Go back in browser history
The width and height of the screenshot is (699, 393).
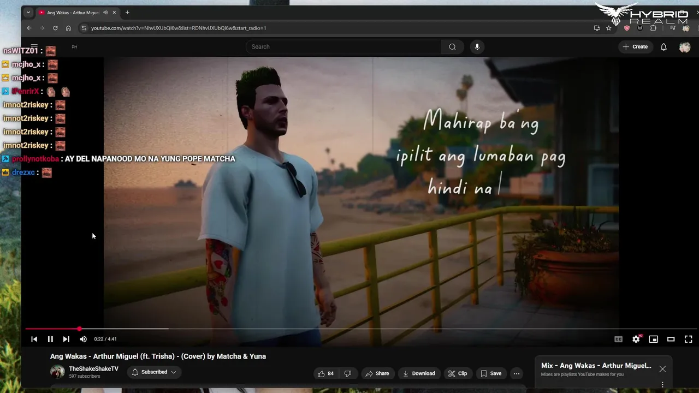pos(29,28)
